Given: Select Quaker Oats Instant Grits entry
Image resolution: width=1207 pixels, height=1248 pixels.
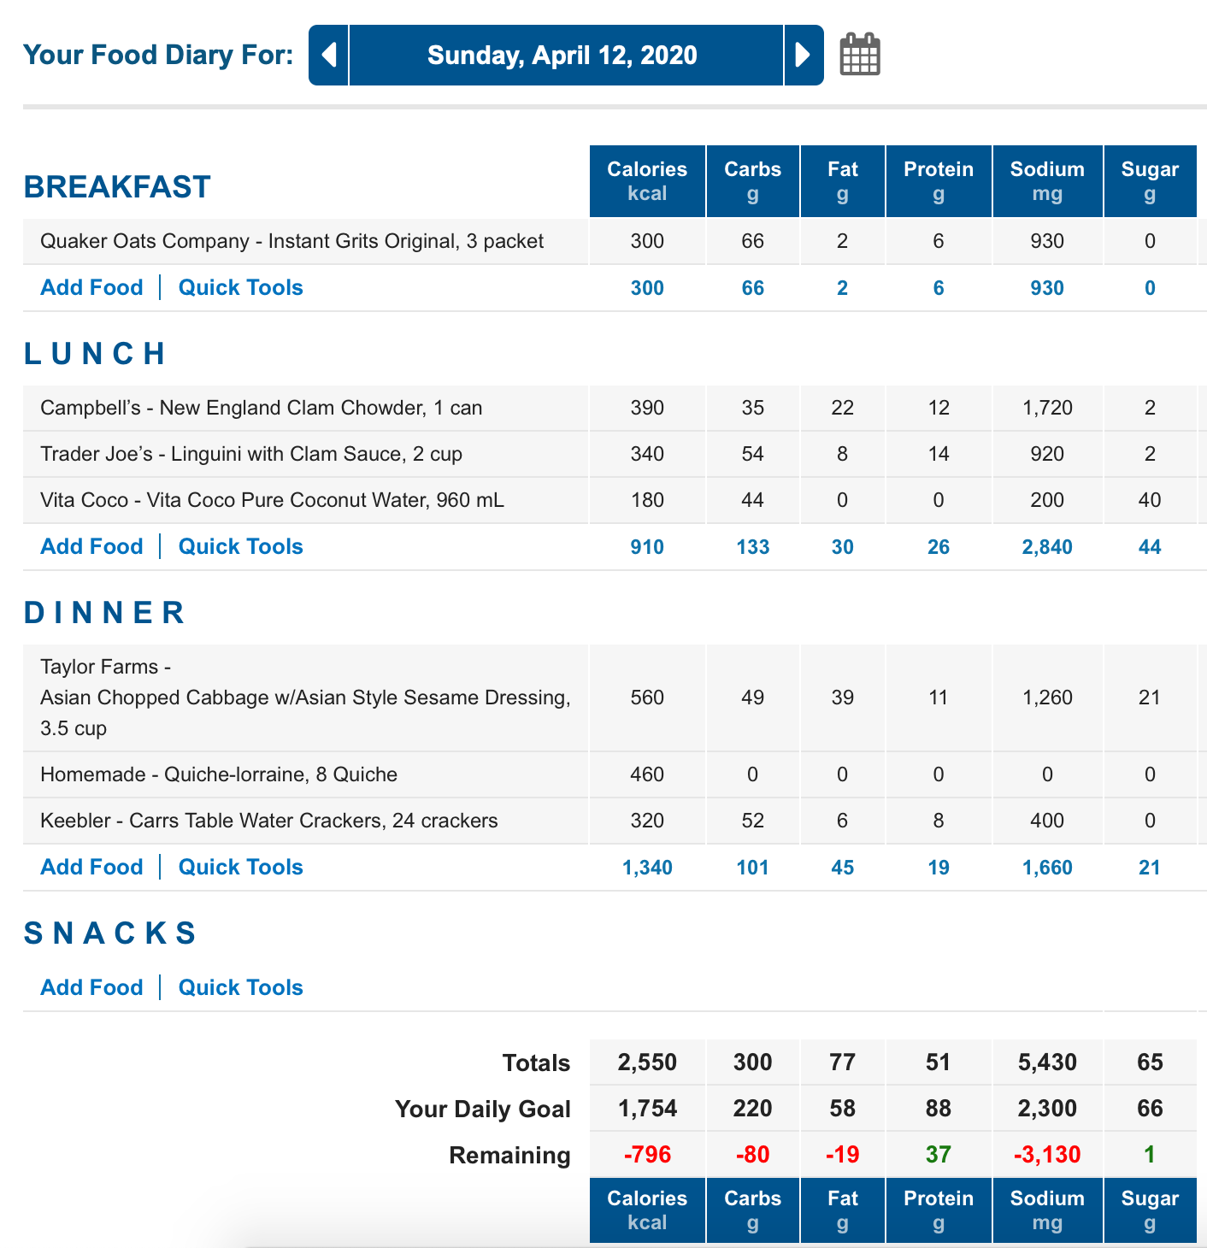Looking at the screenshot, I should [x=292, y=241].
